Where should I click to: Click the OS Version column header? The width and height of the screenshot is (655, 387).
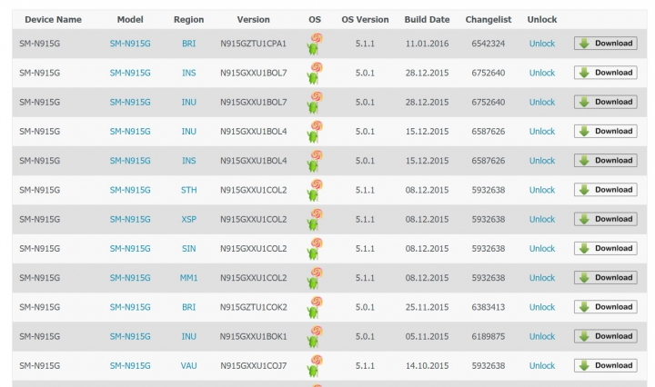(365, 20)
